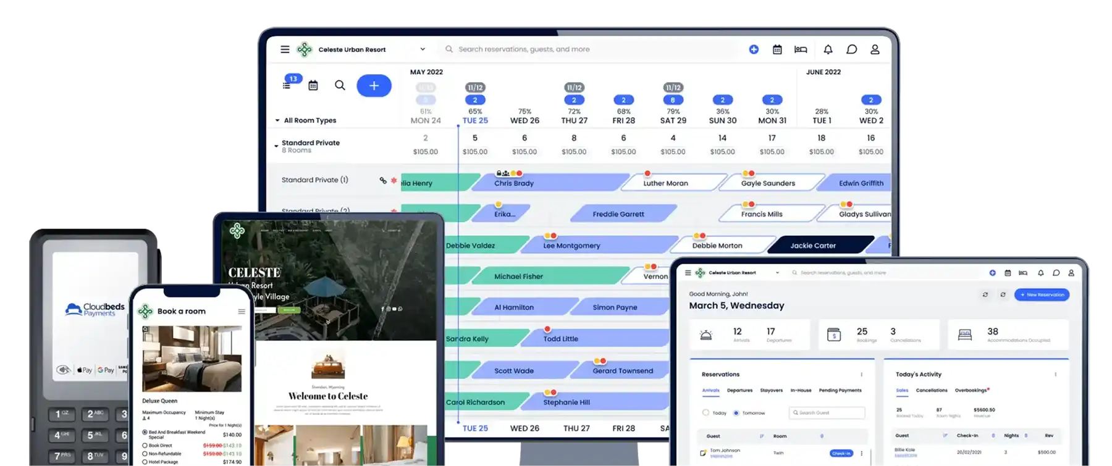Click blue add icon in monitor top bar

[x=754, y=49]
